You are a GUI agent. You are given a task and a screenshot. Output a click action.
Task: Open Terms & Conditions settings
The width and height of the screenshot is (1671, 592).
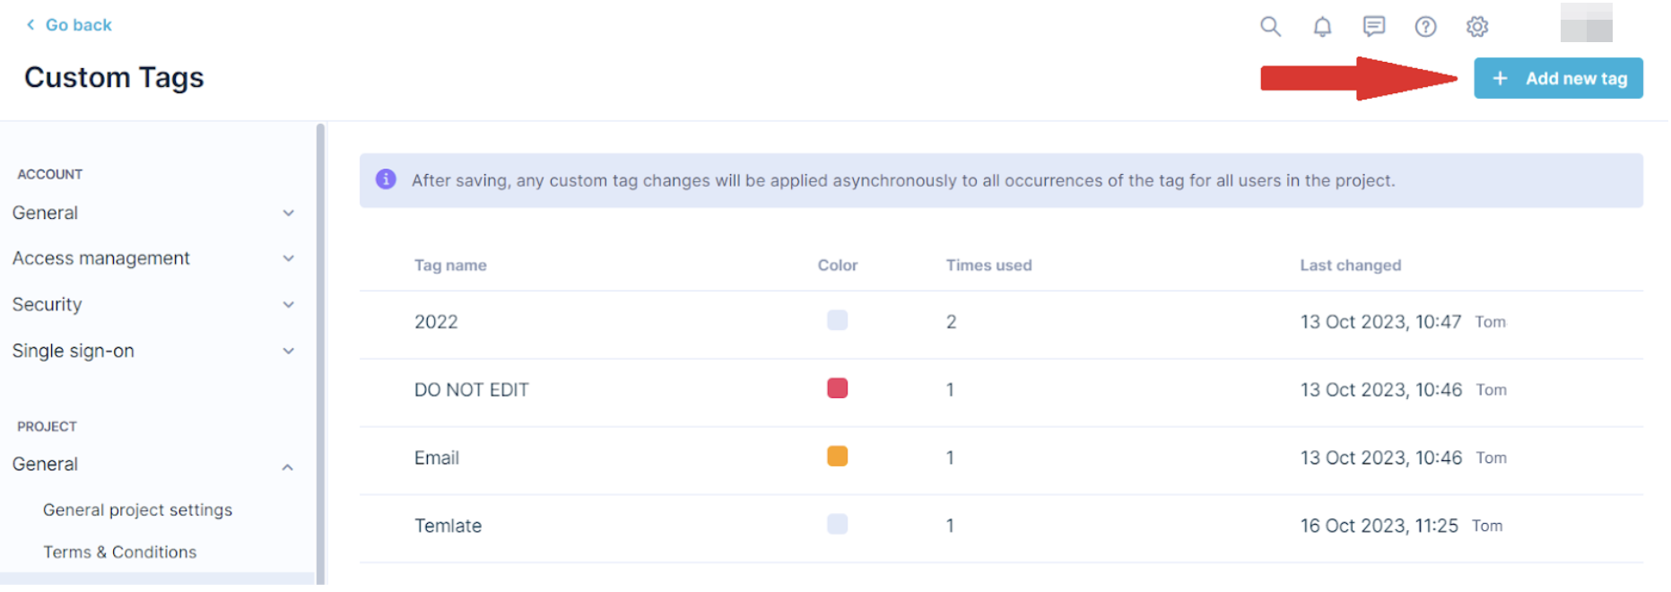pos(119,553)
